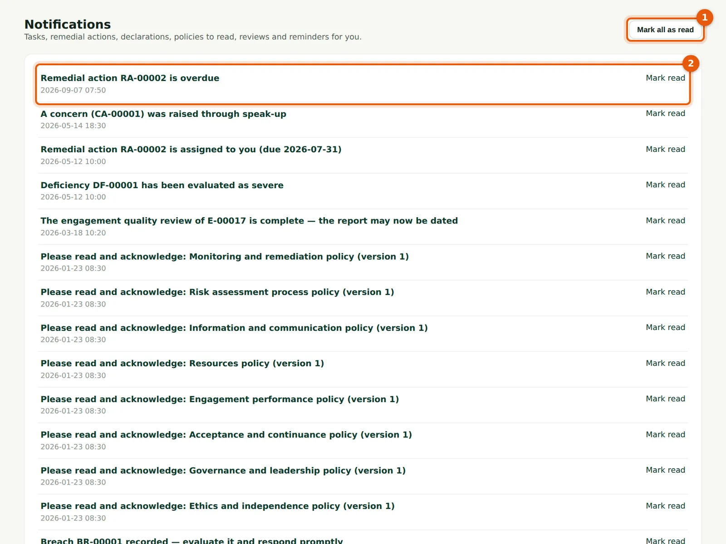Open the Remedial action RA-00002 is overdue notification
Screen dimensions: 726x544
click(130, 78)
